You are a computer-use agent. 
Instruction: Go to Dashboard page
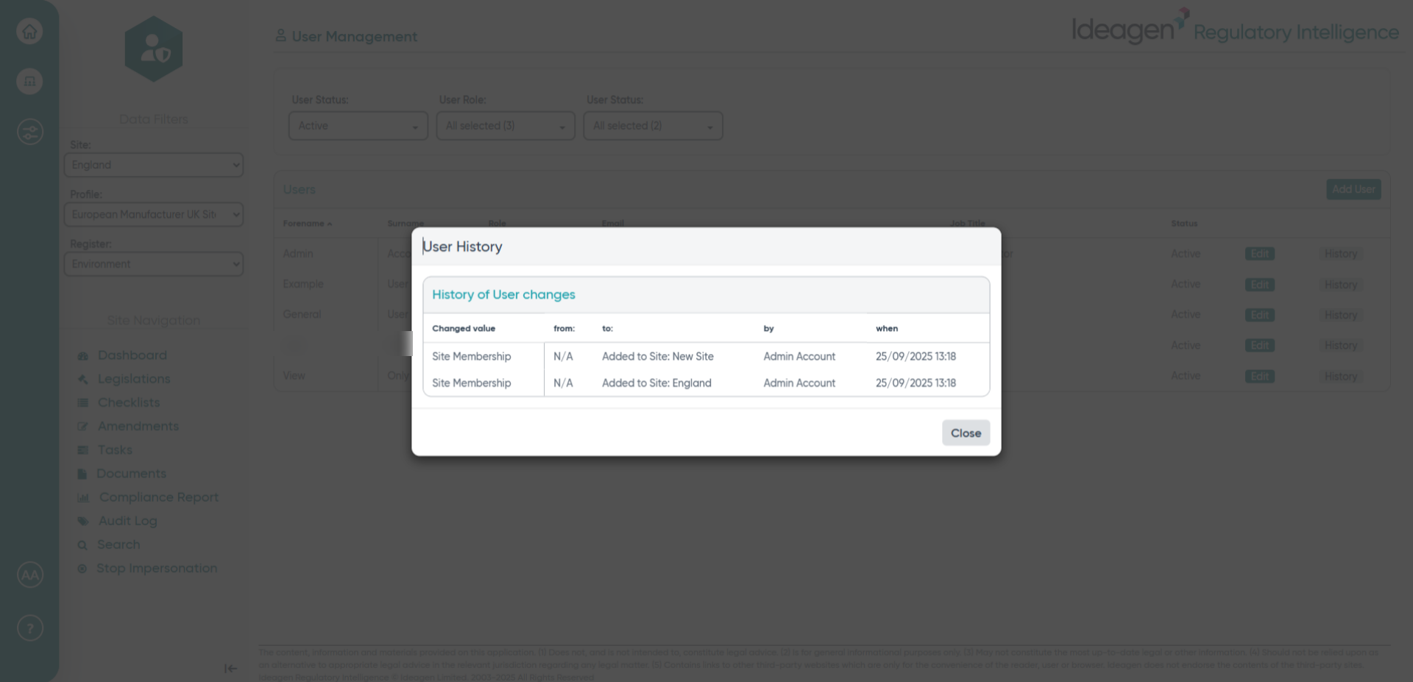(132, 355)
